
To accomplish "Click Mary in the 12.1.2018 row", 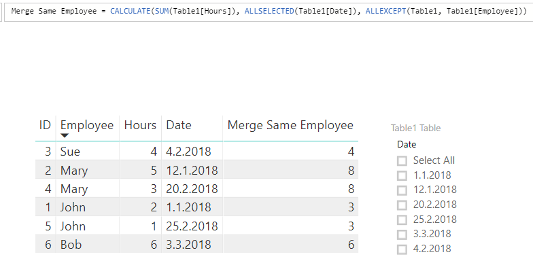I will coord(74,171).
